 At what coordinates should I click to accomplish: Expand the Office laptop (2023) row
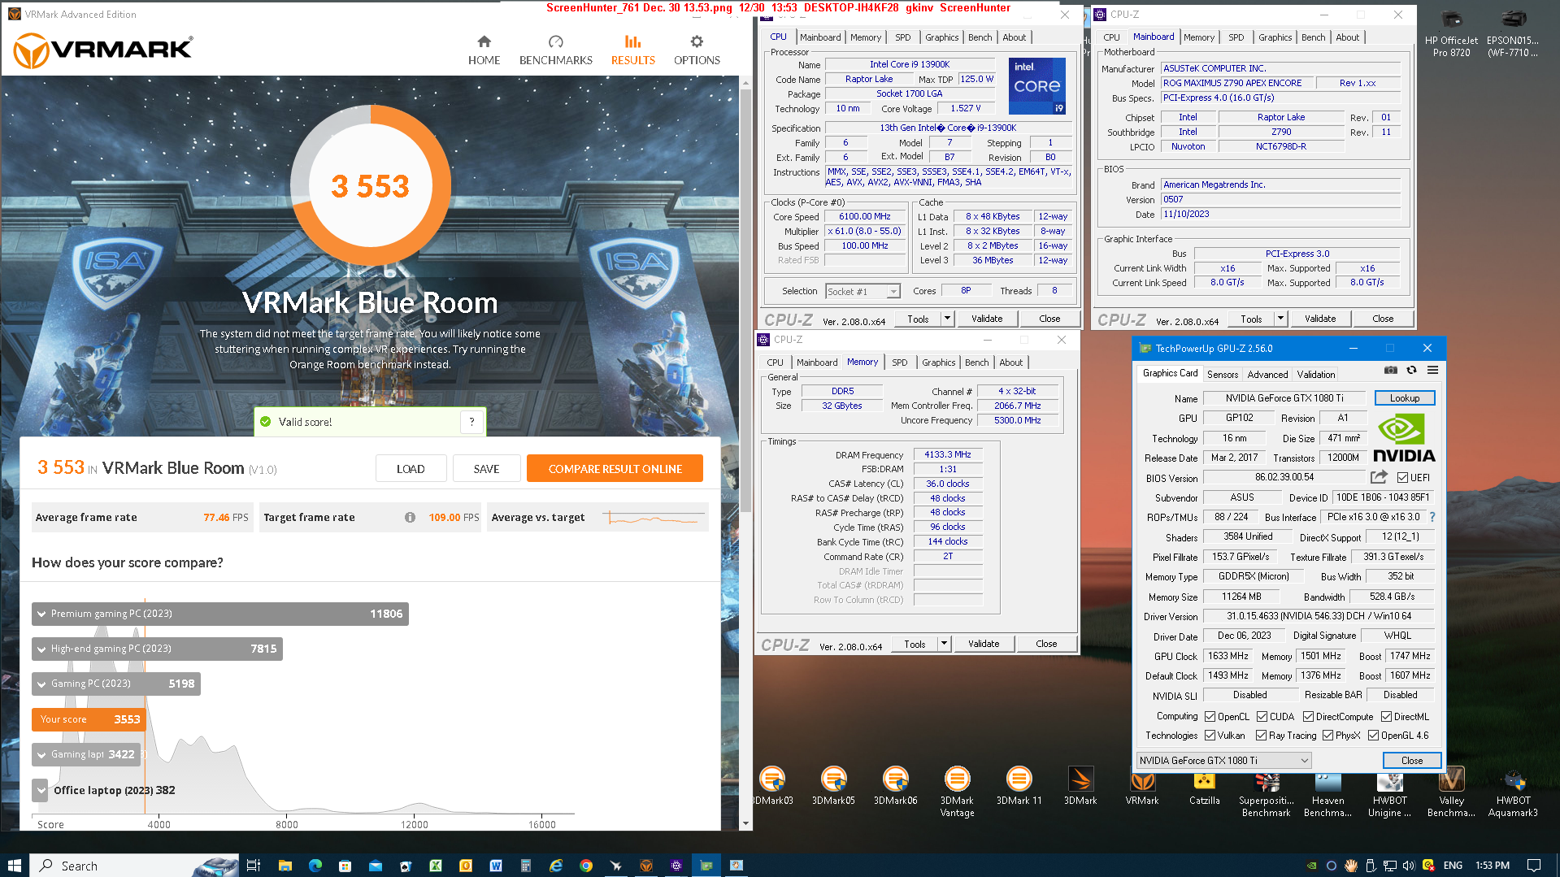pyautogui.click(x=41, y=790)
